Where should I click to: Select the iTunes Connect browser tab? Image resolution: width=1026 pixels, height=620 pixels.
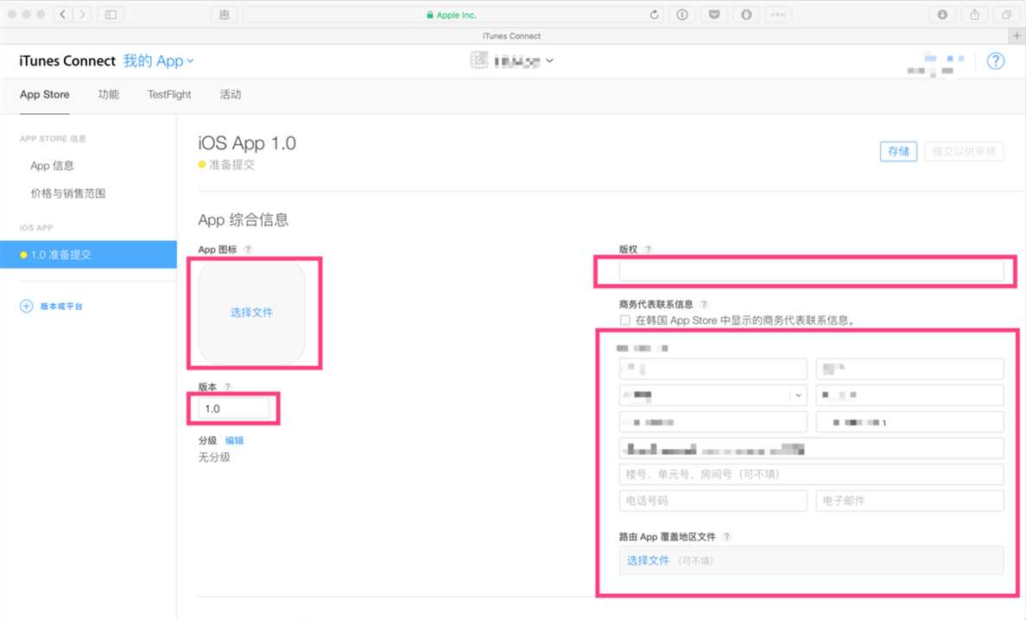click(511, 36)
